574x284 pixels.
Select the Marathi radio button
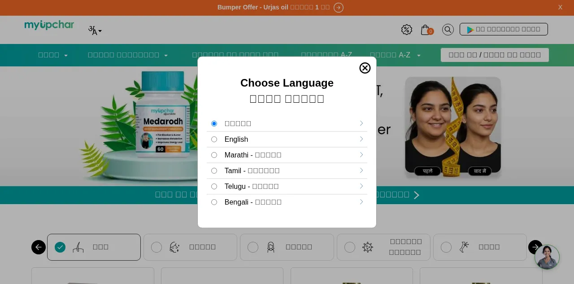point(214,155)
